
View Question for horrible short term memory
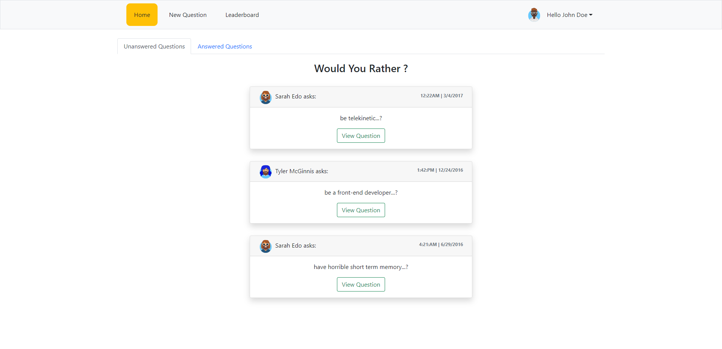361,284
